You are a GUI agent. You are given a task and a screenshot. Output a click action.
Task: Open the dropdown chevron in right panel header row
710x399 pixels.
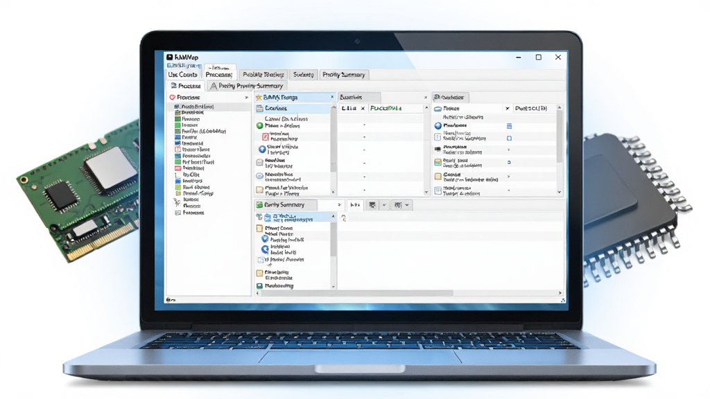[507, 109]
